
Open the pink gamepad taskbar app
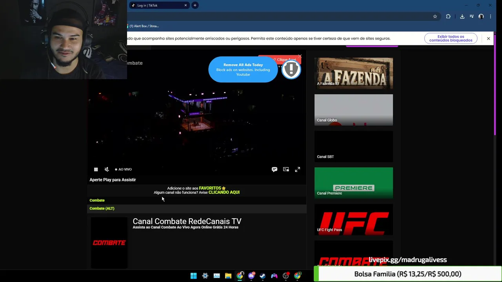(x=274, y=276)
